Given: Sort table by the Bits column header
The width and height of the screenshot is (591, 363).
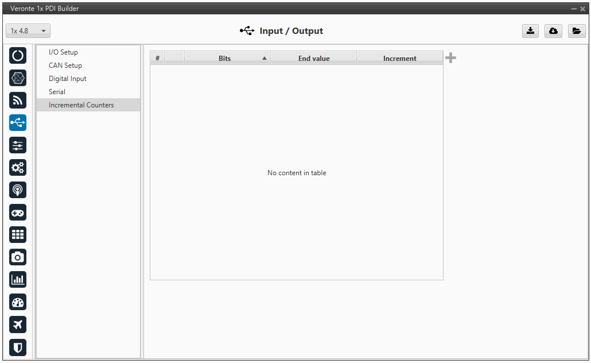Looking at the screenshot, I should pos(225,59).
